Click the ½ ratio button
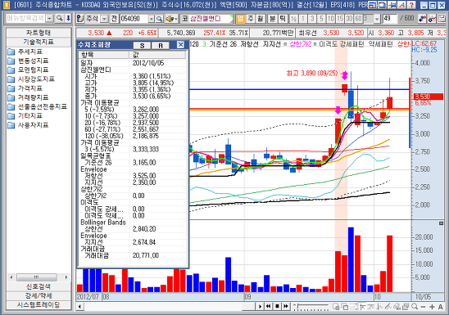449x315 pixels. click(293, 19)
